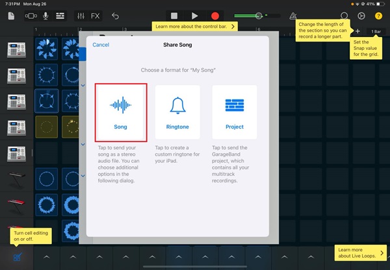
Task: Toggle the metronome icon
Action: pos(293,15)
